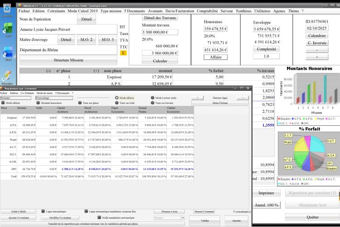Open Type mission menu

click(x=111, y=11)
